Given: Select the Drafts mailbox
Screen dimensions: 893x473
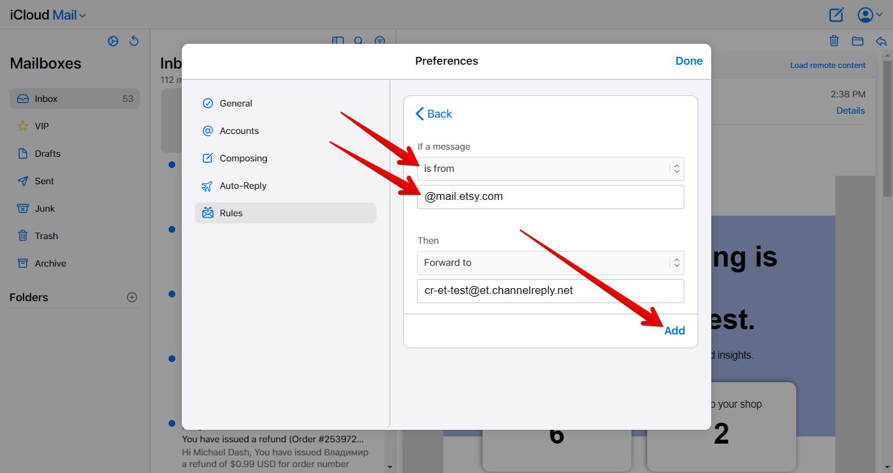Looking at the screenshot, I should pos(75,154).
